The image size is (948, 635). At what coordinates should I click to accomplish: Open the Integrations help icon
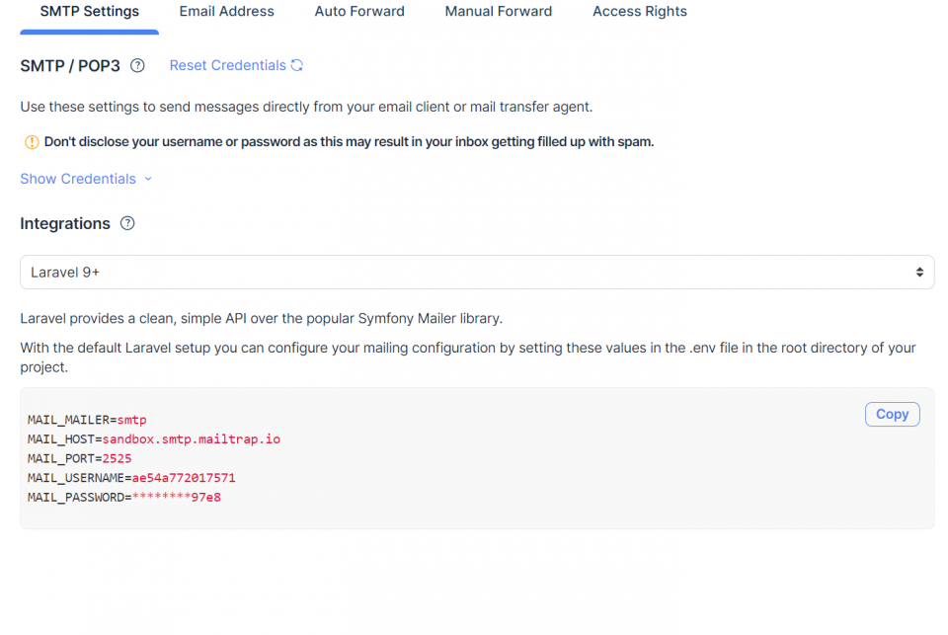[x=127, y=223]
